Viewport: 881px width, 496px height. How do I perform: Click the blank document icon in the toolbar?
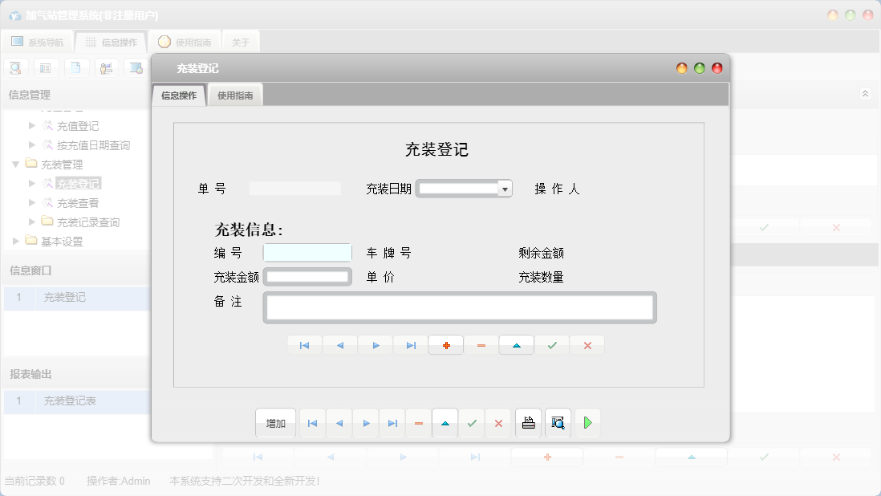click(76, 67)
